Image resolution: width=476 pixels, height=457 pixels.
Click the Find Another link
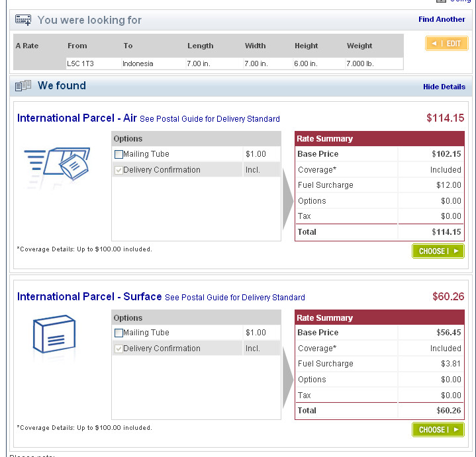pos(442,19)
